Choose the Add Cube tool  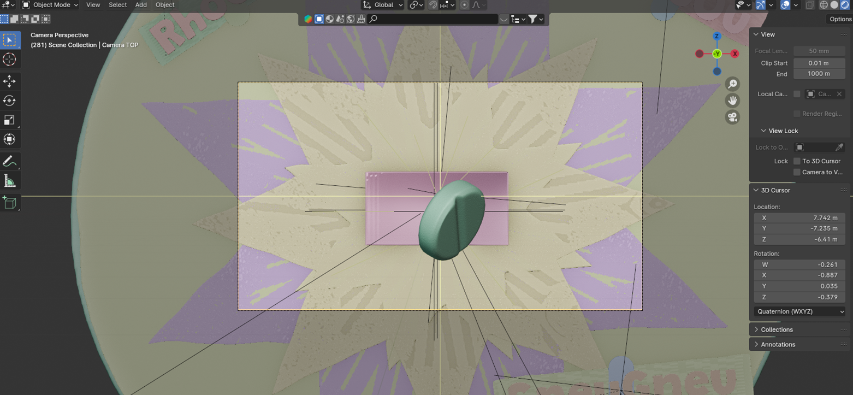[x=9, y=203]
